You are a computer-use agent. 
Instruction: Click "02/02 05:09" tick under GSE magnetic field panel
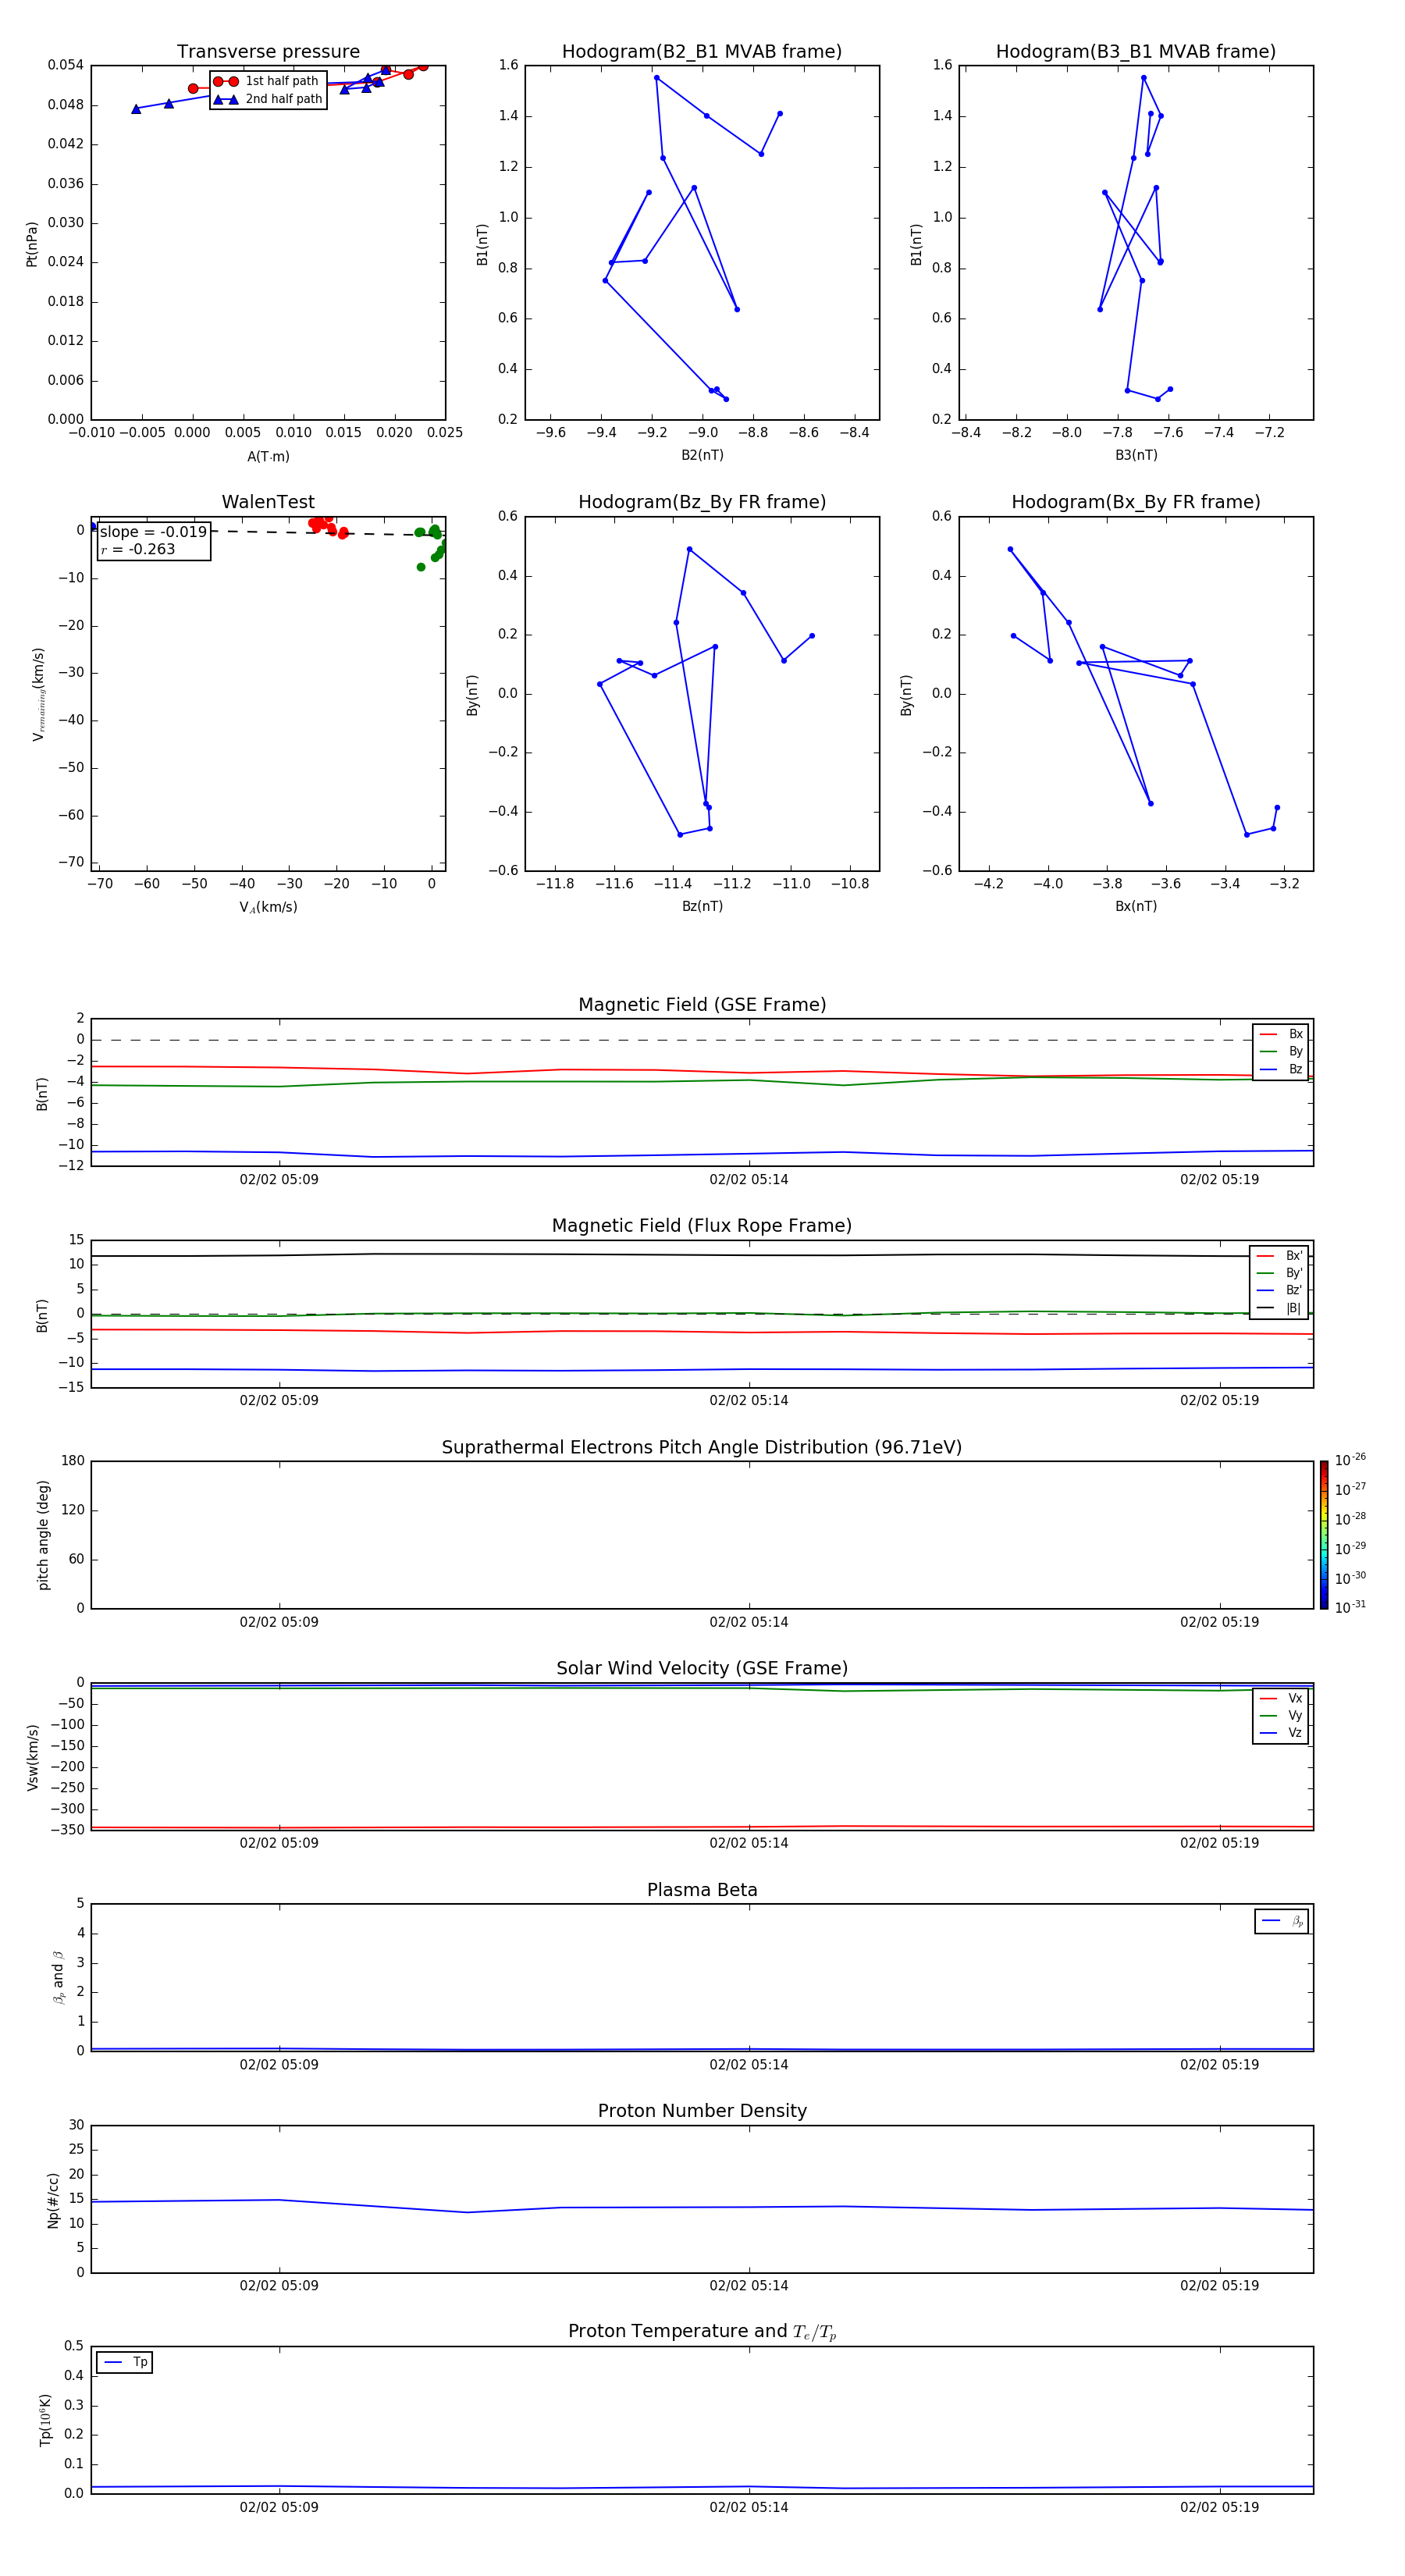[279, 1180]
